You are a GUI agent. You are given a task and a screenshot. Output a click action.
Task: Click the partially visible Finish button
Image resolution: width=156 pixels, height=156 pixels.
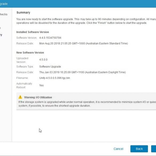[154, 149]
